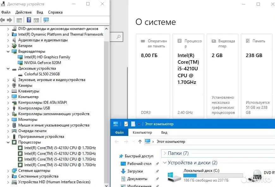
Task: Collapse the Процессоры category
Action: click(x=8, y=142)
